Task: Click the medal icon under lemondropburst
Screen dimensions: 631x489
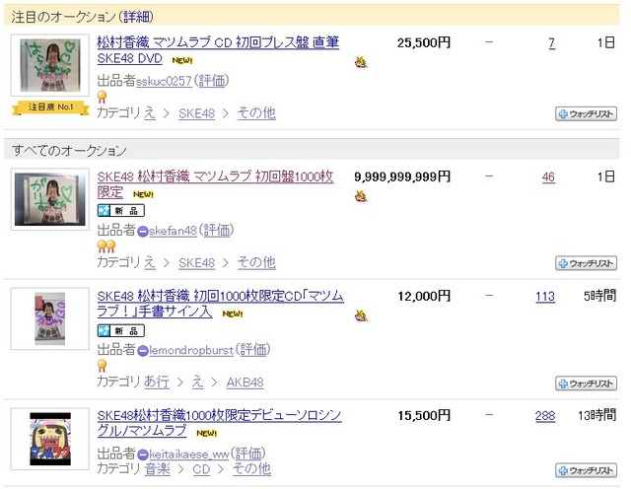Action: (102, 366)
